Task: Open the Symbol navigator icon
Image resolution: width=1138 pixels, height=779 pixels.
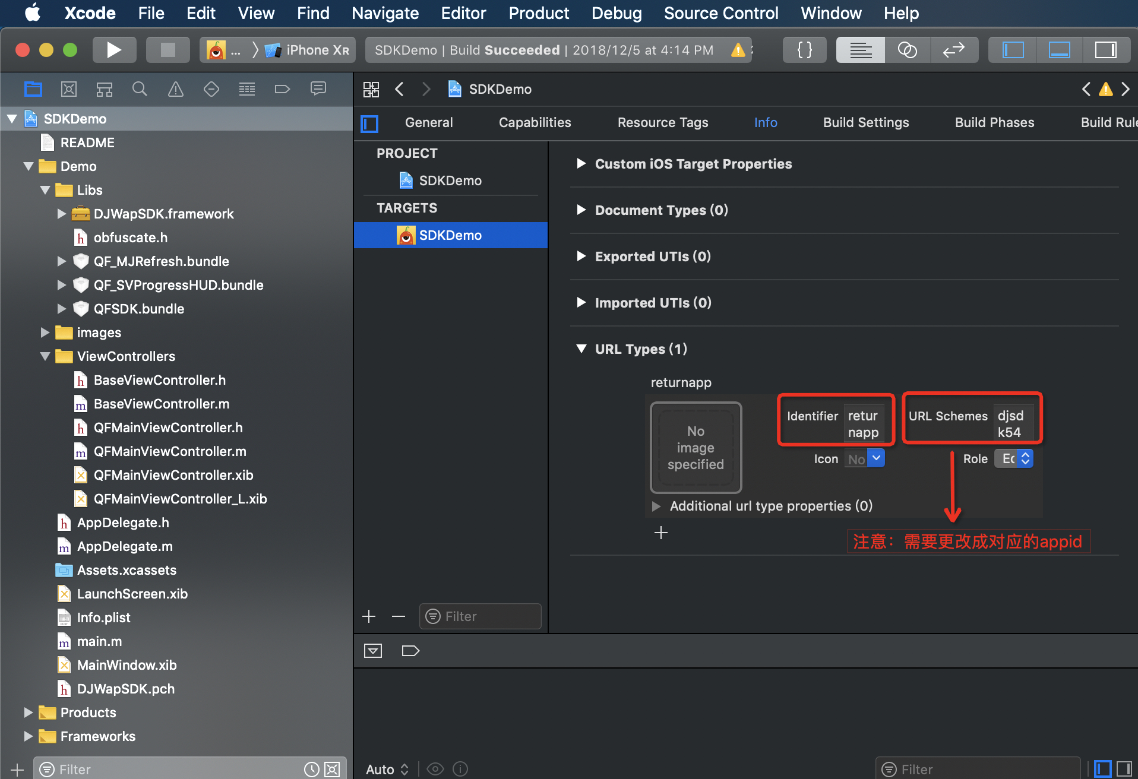Action: [x=105, y=89]
